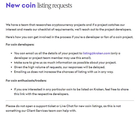Click bullet "Given the high volume of requests"
This screenshot has width=138, height=117.
(x=60, y=67)
